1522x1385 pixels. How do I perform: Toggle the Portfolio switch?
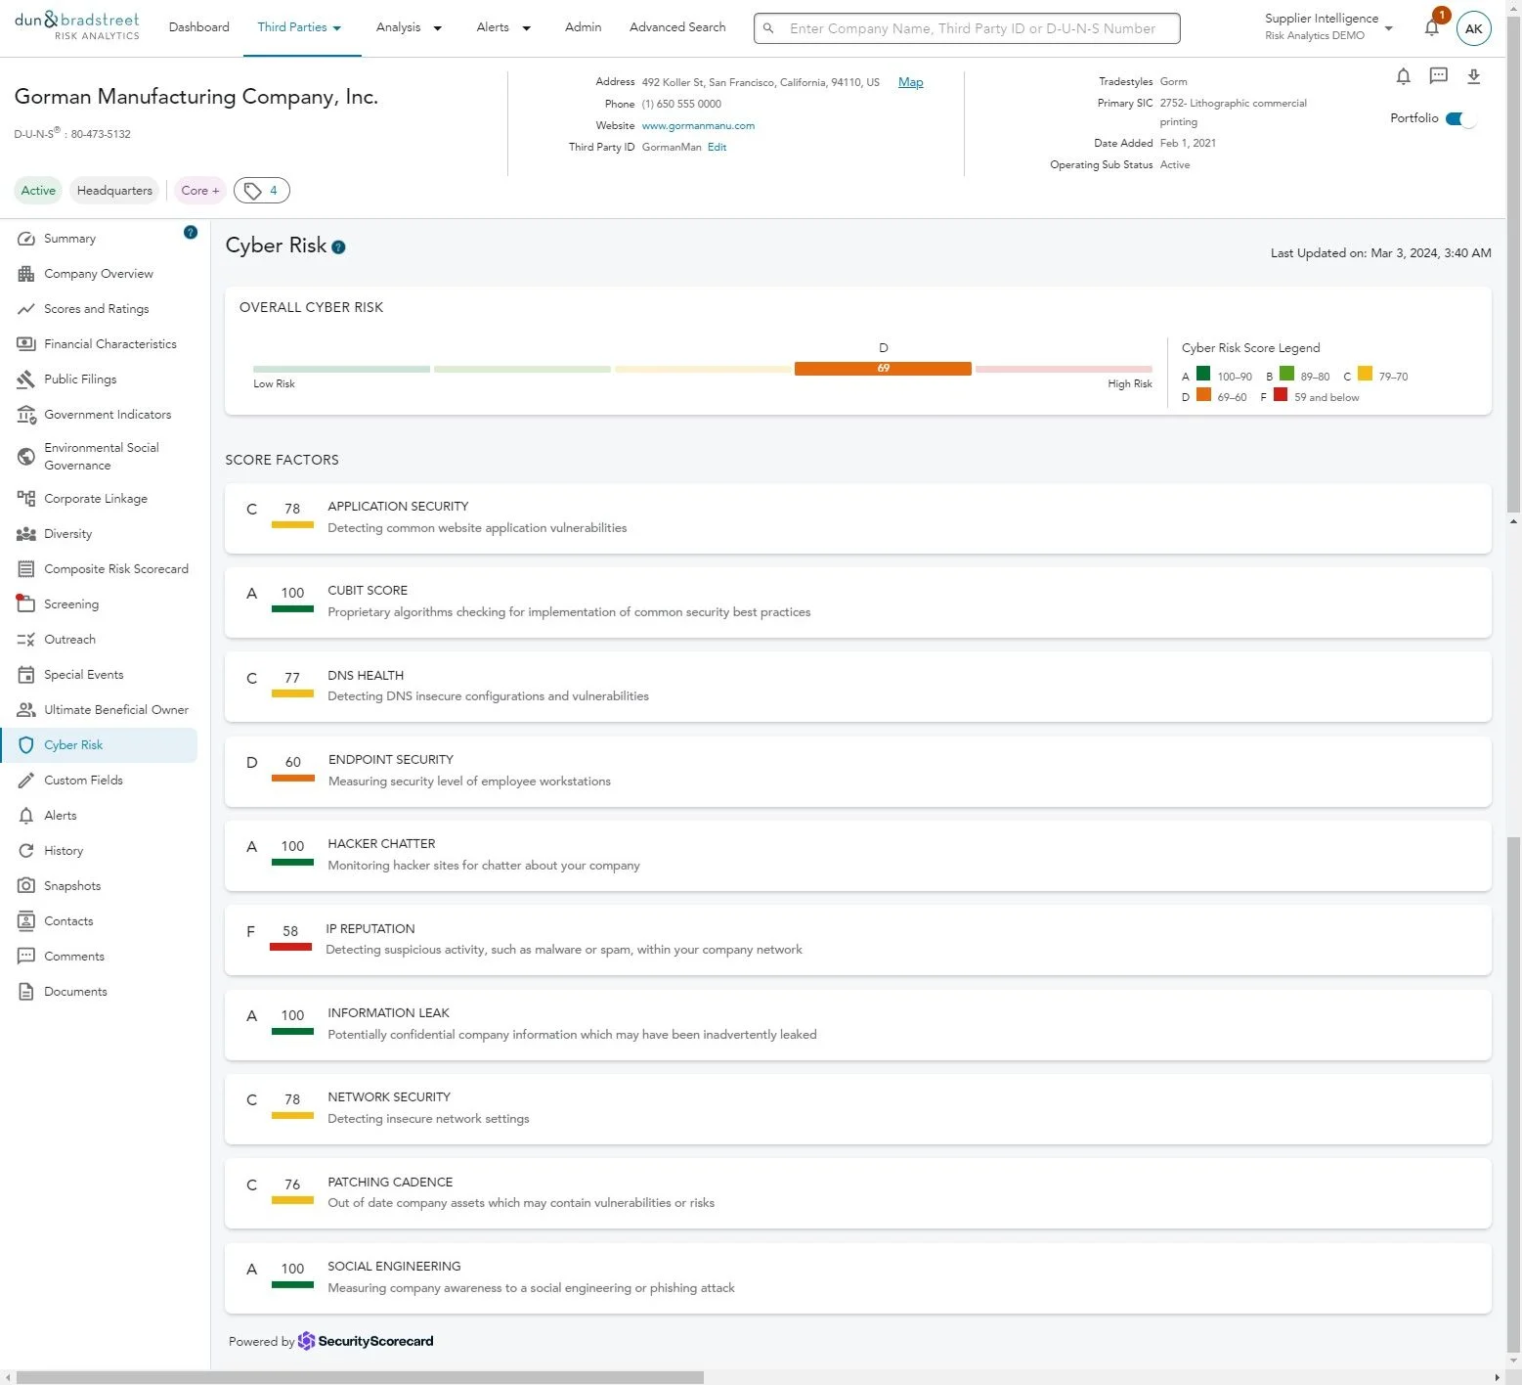coord(1460,118)
